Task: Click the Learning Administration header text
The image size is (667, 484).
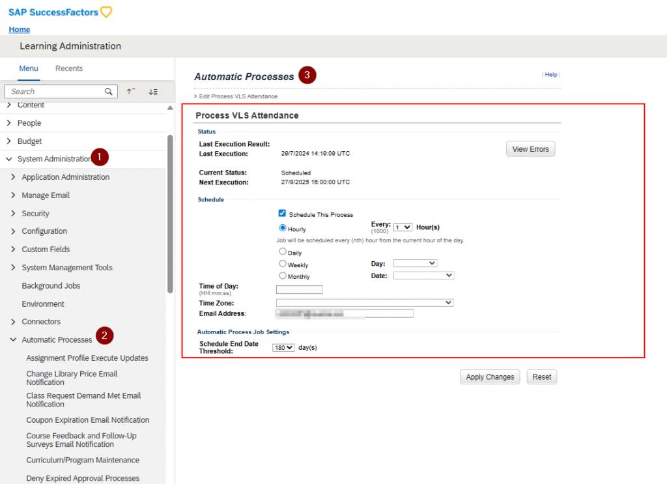Action: [x=70, y=46]
